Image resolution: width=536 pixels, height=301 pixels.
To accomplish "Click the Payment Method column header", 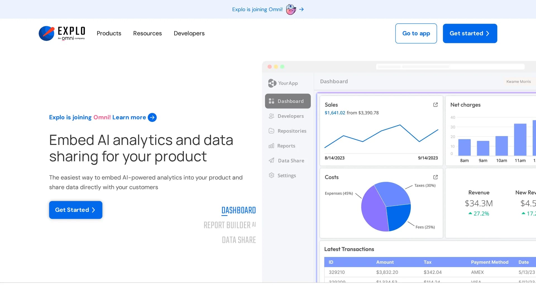I will pos(490,262).
